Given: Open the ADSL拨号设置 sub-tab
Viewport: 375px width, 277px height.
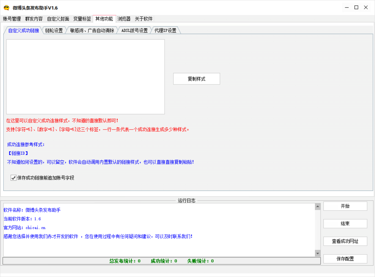Looking at the screenshot, I should click(x=134, y=30).
